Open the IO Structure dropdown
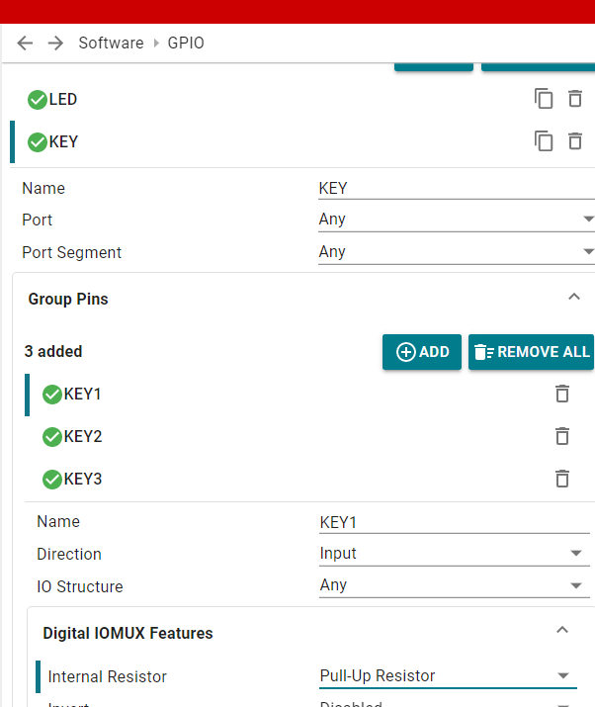This screenshot has width=595, height=707. click(x=455, y=585)
